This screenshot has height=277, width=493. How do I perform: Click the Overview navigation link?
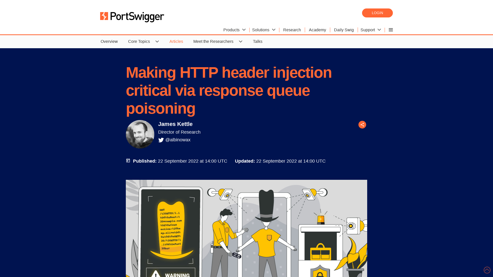click(x=109, y=41)
